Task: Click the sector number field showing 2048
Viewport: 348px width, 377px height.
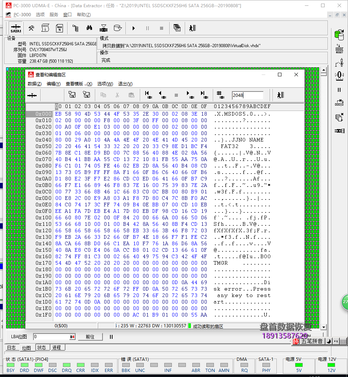Action: click(247, 95)
